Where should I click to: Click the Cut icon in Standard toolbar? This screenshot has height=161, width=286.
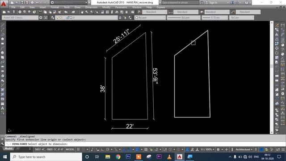pos(40,12)
